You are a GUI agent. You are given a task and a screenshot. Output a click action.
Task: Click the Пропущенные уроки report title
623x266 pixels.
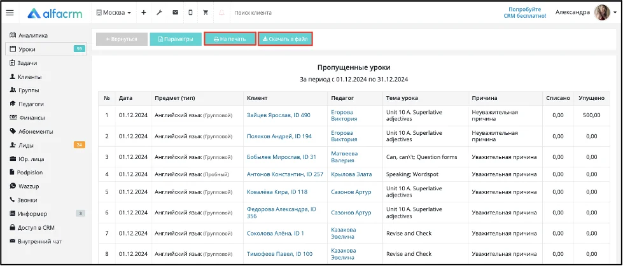(354, 67)
